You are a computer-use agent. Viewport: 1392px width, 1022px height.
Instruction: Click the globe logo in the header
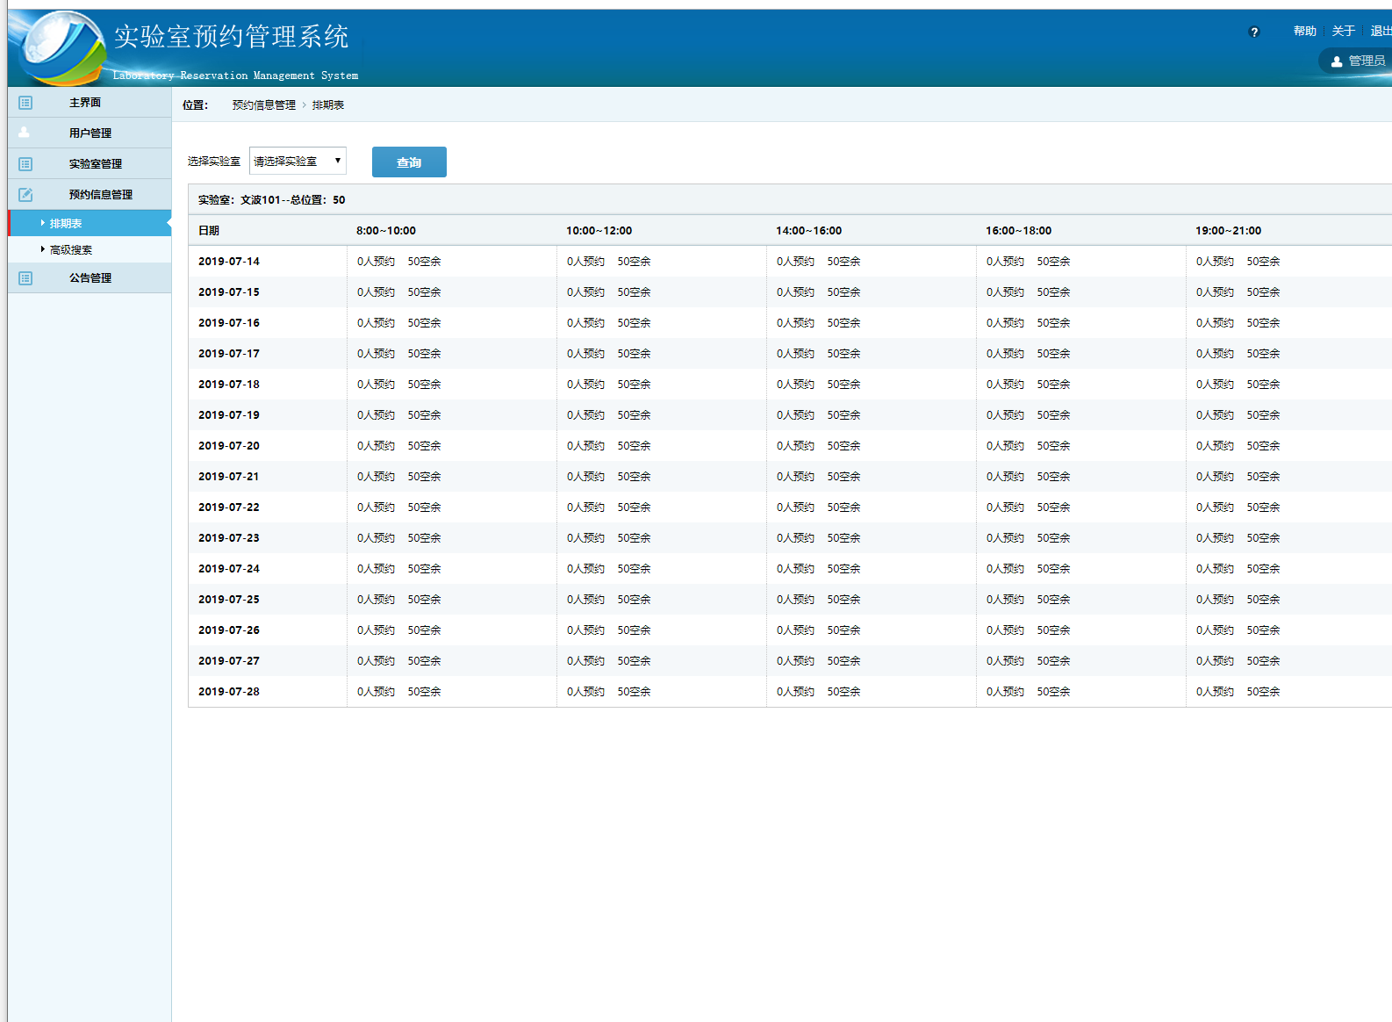click(61, 48)
